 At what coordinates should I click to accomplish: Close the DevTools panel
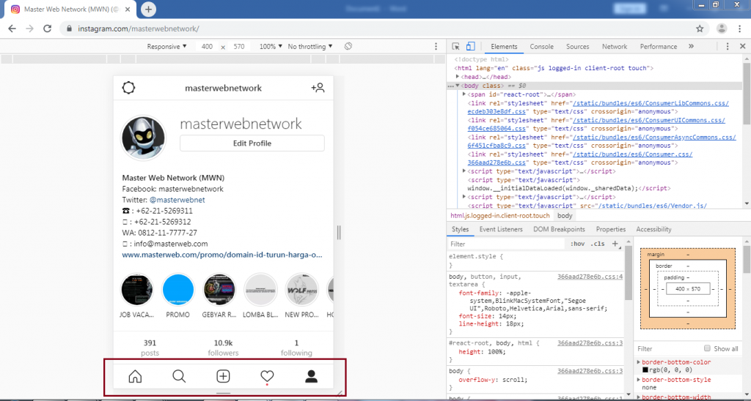tap(743, 46)
